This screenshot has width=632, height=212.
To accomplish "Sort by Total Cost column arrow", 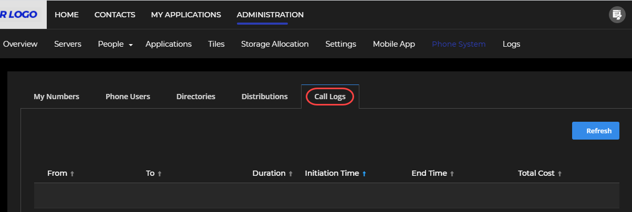I will point(560,174).
